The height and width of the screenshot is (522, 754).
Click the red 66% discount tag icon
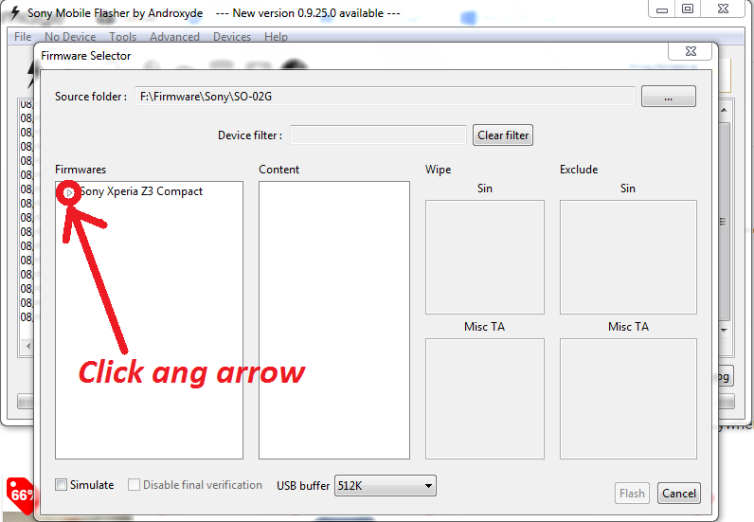tap(20, 495)
